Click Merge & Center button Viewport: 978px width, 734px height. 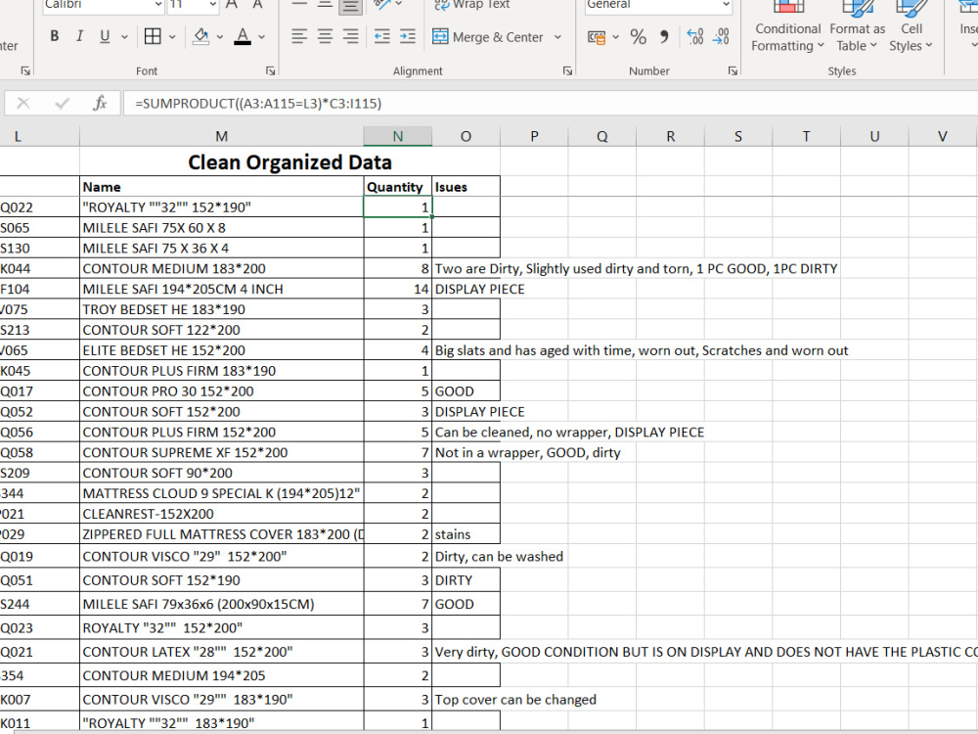488,37
